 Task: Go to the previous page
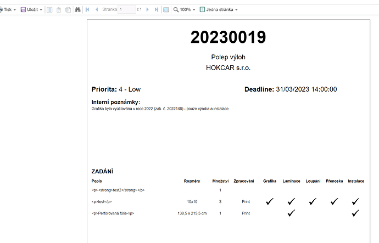coord(97,10)
